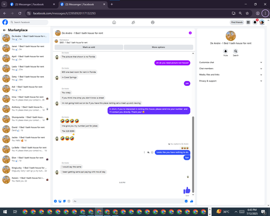Expand Chat members section
The width and height of the screenshot is (270, 216).
tap(231, 69)
